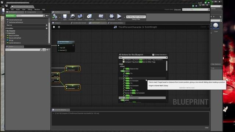Open the debug object selection dropdown
Image resolution: width=235 pixels, height=132 pixels.
(x=136, y=17)
